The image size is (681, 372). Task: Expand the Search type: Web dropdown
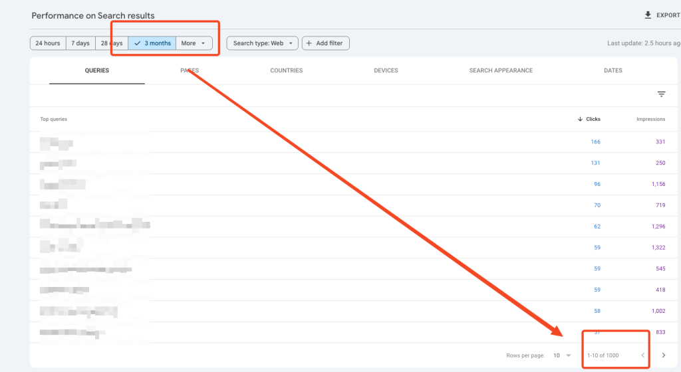(262, 43)
